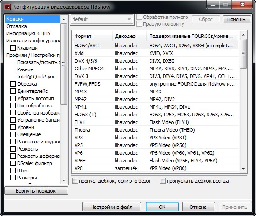Toggle Правую половину checkbox
This screenshot has width=256, height=216.
(139, 24)
